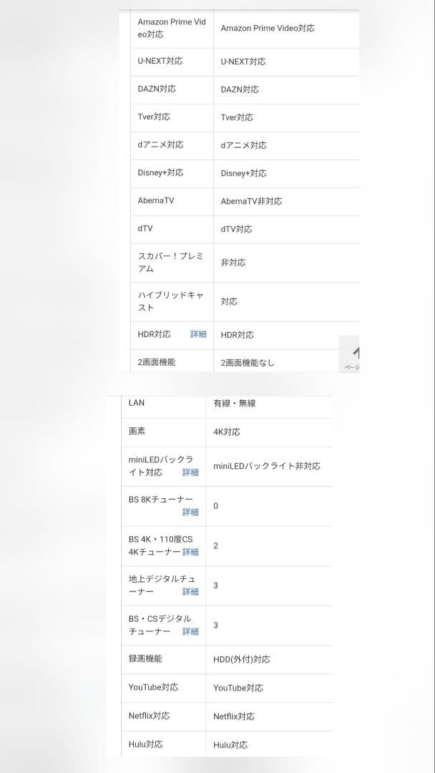435x773 pixels.
Task: Select the LAN row label
Action: click(x=137, y=403)
